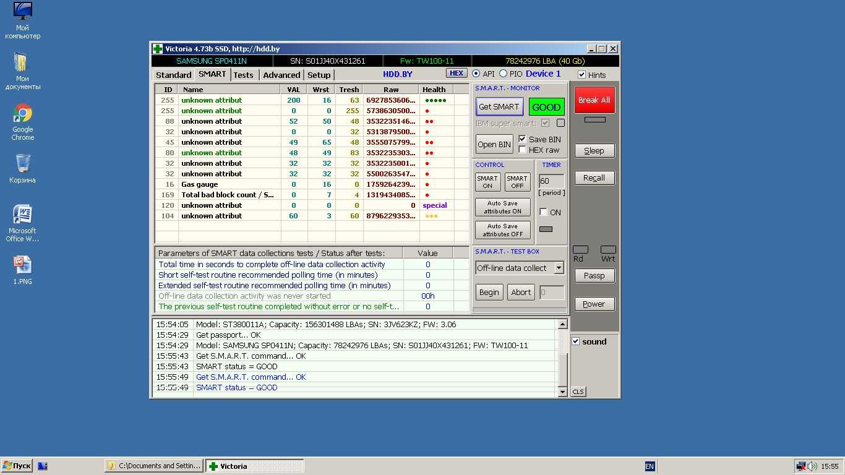Click the Power button

click(594, 304)
